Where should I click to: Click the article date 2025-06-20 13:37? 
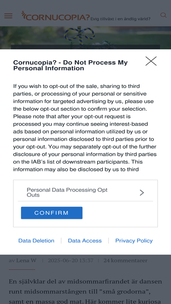coord(71,260)
